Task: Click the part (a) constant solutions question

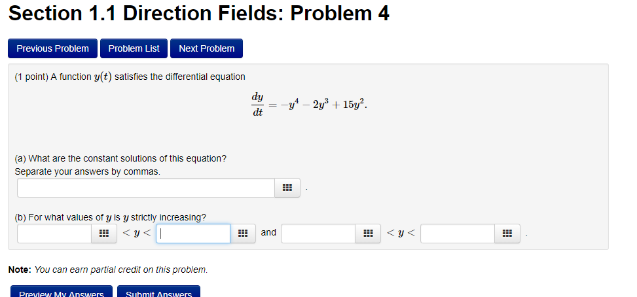Action: pyautogui.click(x=120, y=159)
